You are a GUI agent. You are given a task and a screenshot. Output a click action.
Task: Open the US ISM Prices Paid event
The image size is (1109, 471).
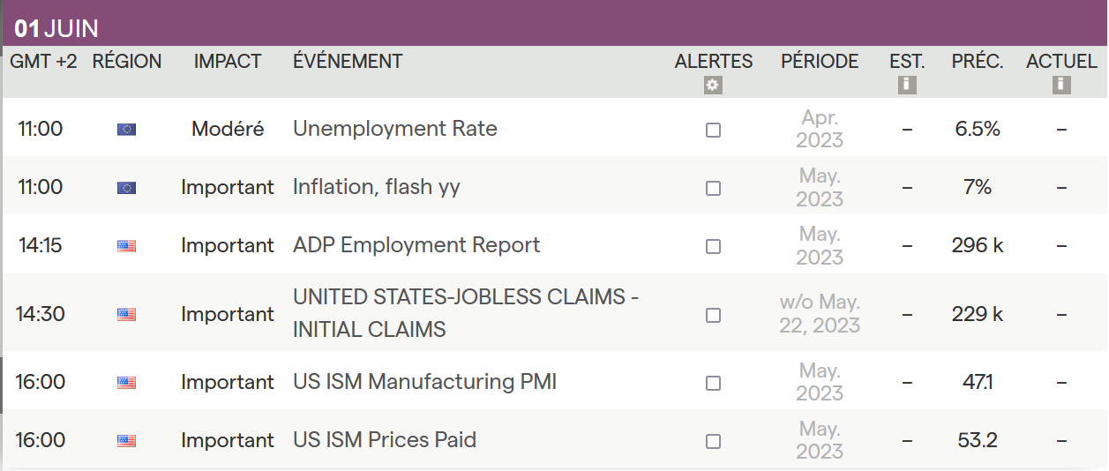tap(385, 440)
